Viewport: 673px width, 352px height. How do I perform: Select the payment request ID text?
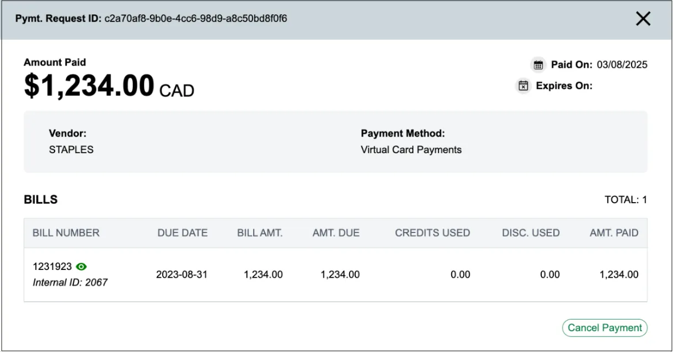[196, 19]
